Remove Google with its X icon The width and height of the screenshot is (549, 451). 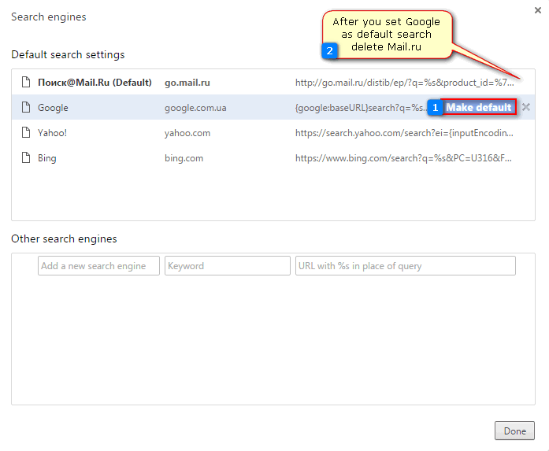tap(526, 107)
